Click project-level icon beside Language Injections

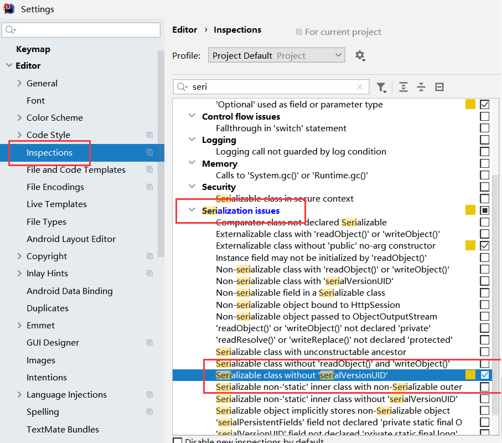tap(149, 394)
